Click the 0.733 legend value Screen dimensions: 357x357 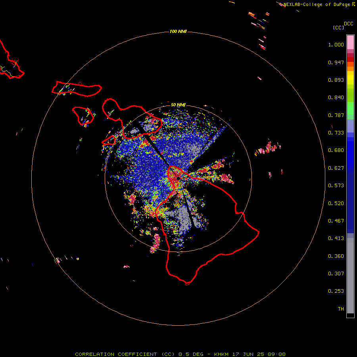click(336, 133)
